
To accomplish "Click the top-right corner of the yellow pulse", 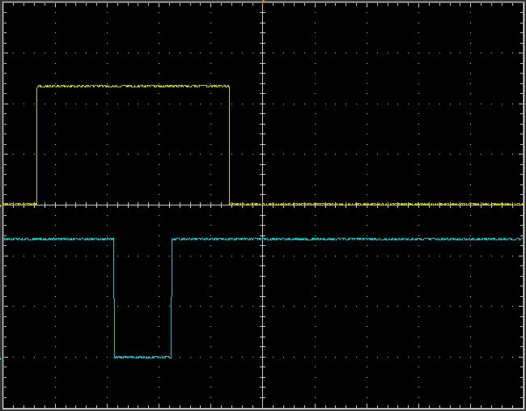I will [230, 87].
